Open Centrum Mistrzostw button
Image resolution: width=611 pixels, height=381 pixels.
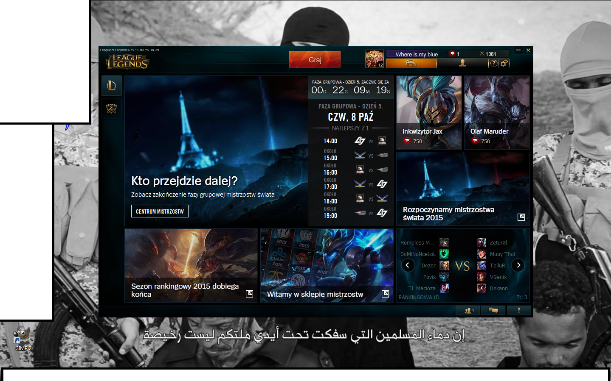(160, 211)
